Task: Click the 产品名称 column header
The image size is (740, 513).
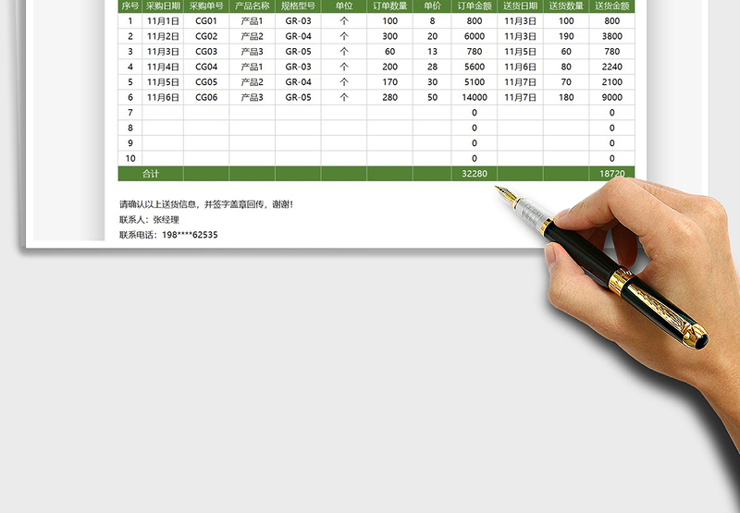Action: [252, 6]
